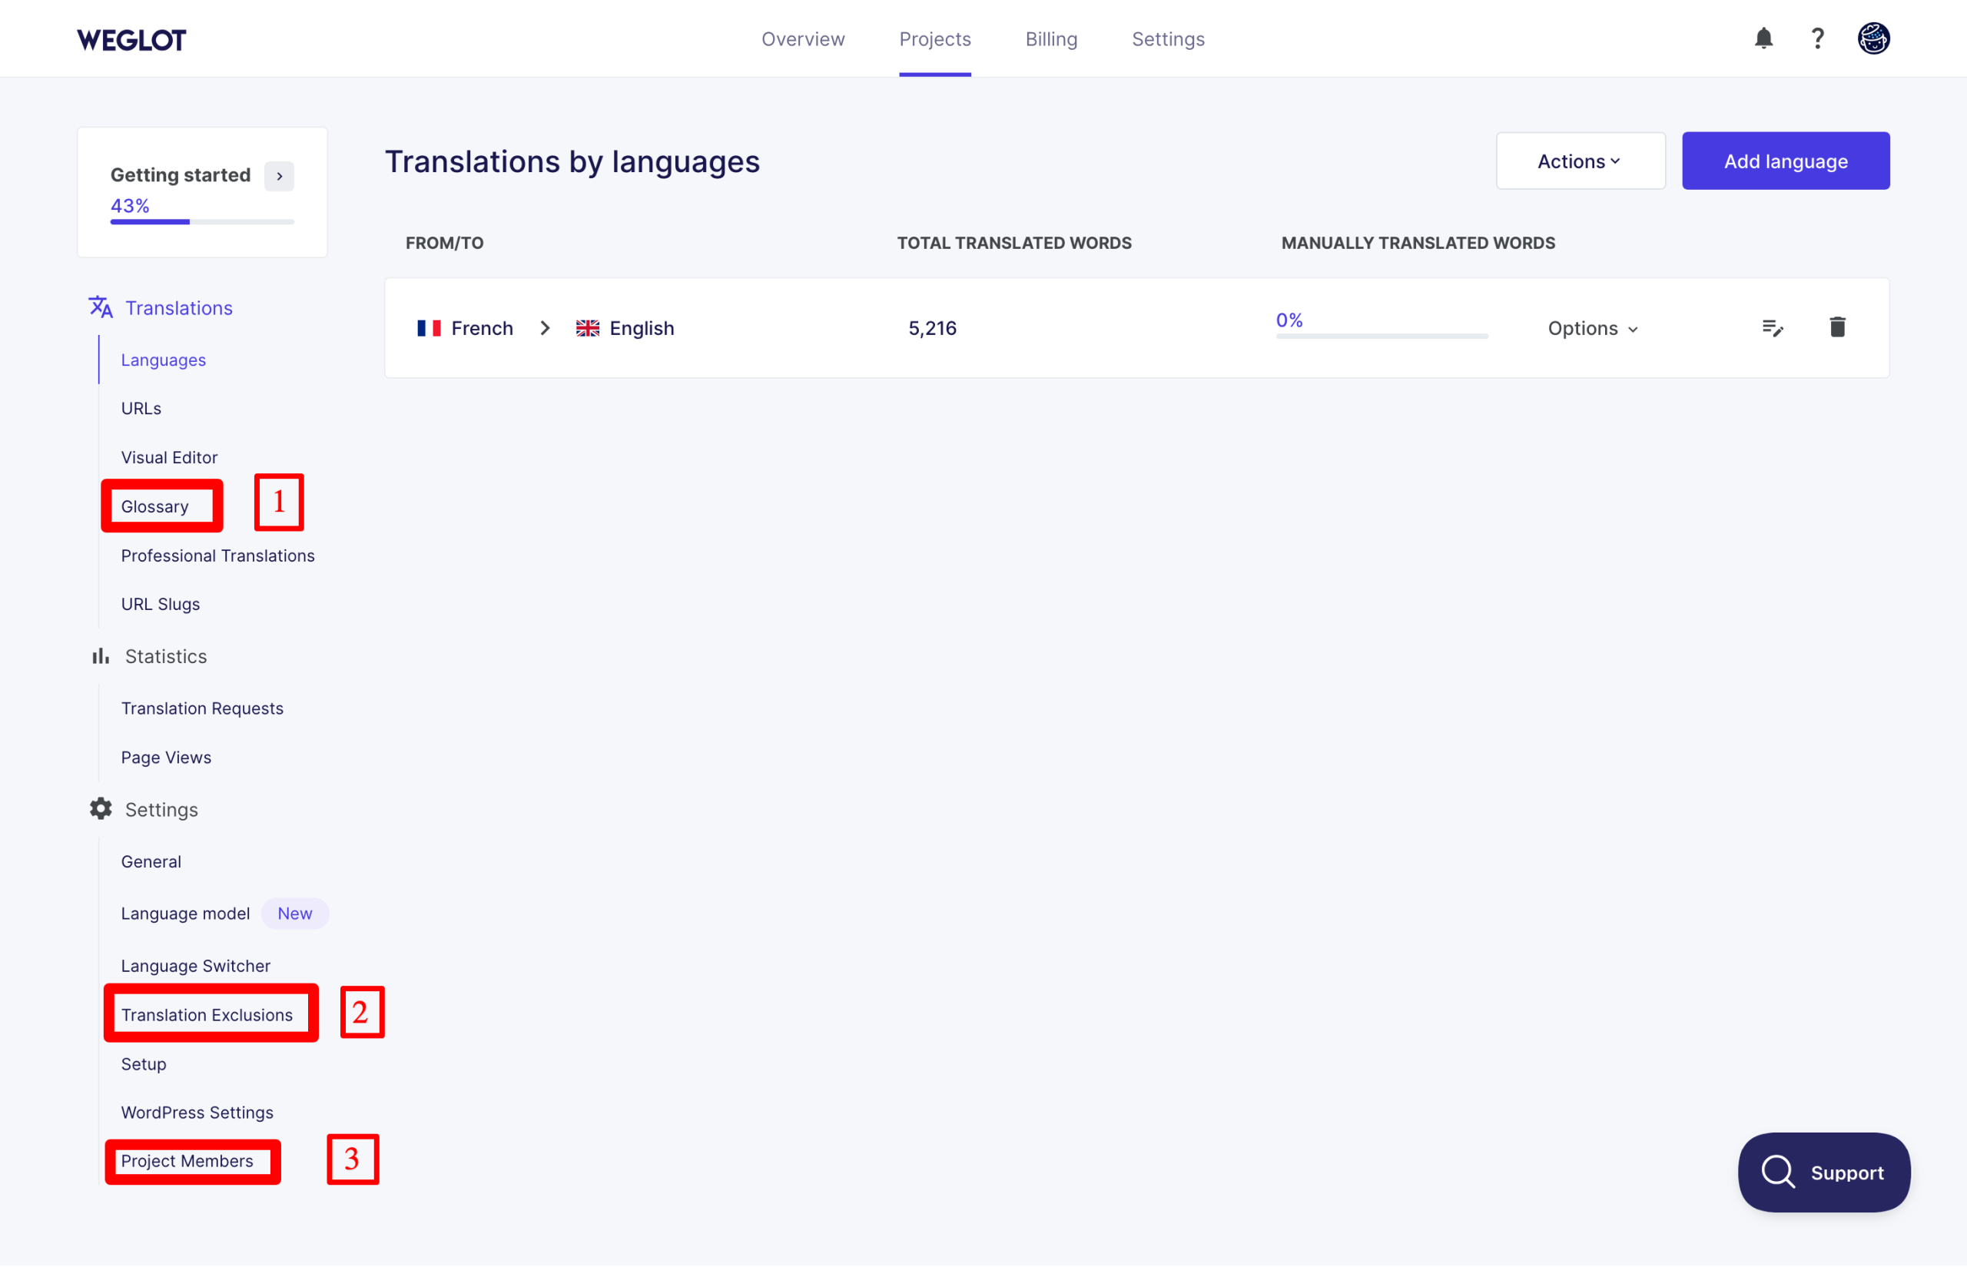The image size is (1967, 1267).
Task: Click the Weglot logo
Action: [131, 38]
